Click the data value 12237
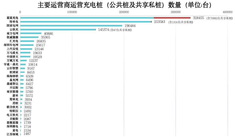This screenshot has width=235, height=137. tap(33, 61)
